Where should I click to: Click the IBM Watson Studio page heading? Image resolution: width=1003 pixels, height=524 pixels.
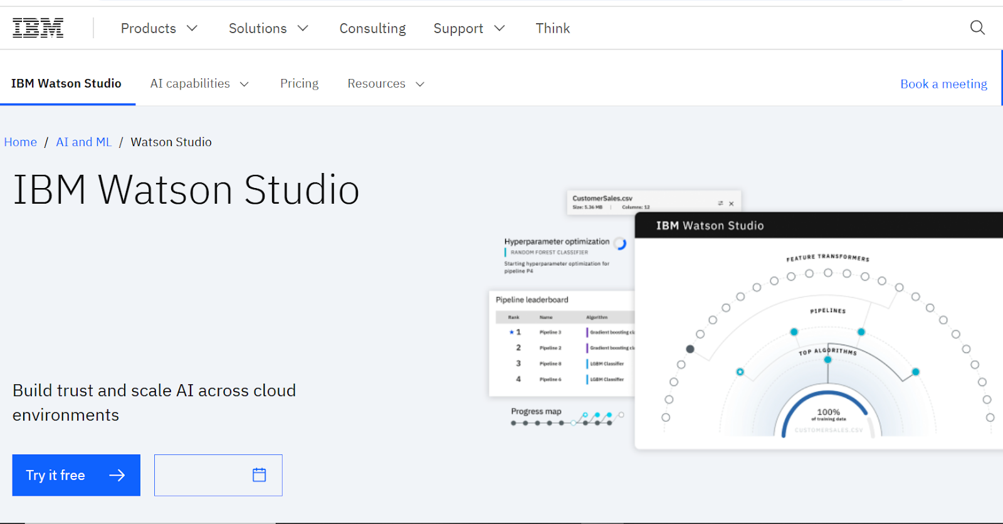point(186,189)
